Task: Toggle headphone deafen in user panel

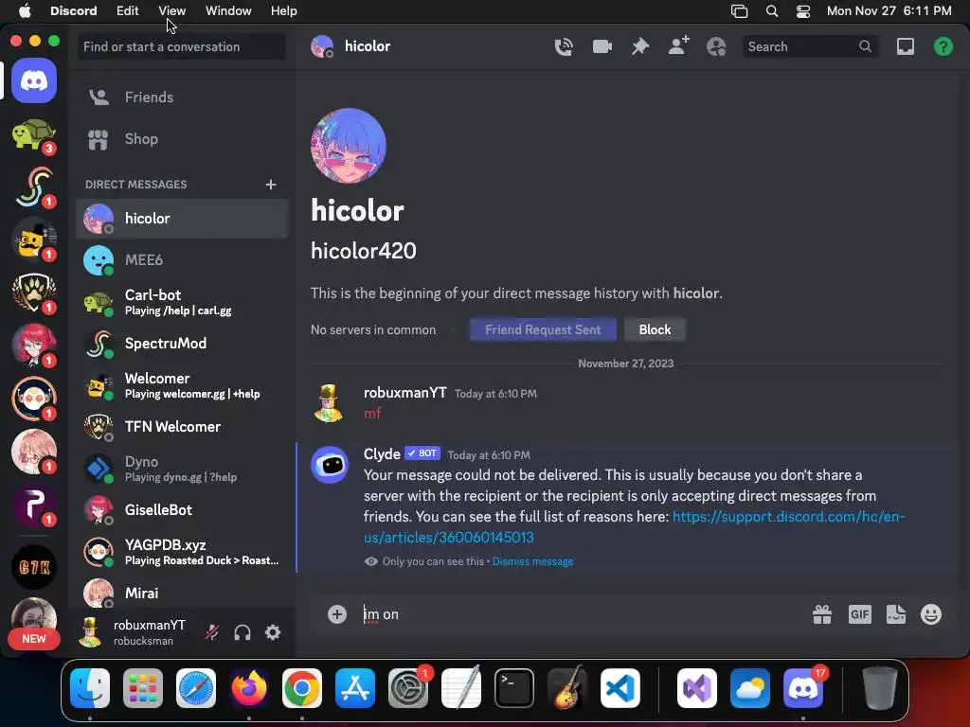Action: pos(242,632)
